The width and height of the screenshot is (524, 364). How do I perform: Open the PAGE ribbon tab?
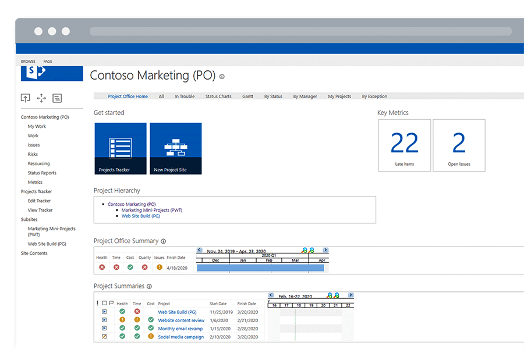click(48, 62)
